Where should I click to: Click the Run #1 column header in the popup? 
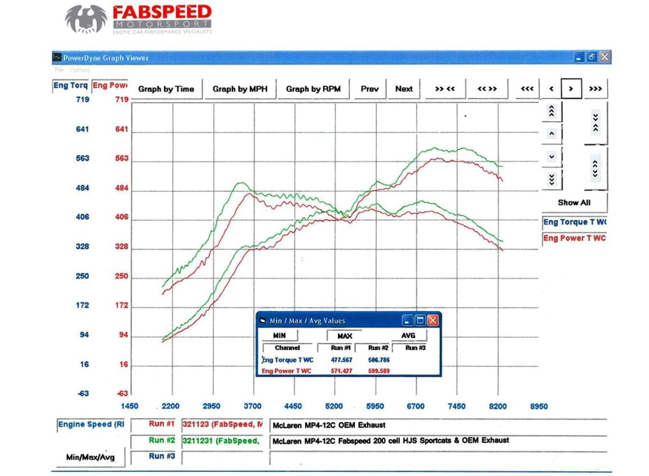coord(335,348)
